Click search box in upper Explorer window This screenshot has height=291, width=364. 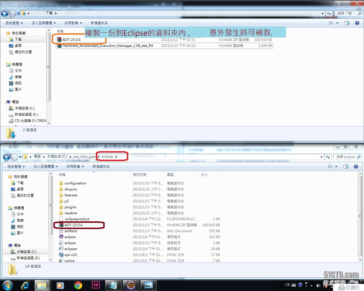tap(348, 13)
